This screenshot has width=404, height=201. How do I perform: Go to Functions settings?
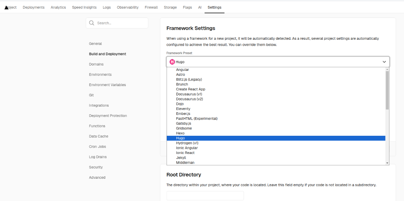[97, 126]
